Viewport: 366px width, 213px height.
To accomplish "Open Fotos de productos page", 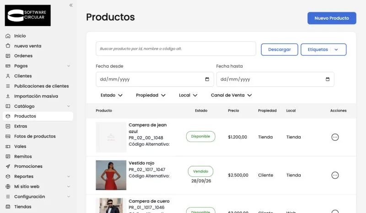I will 35,136.
